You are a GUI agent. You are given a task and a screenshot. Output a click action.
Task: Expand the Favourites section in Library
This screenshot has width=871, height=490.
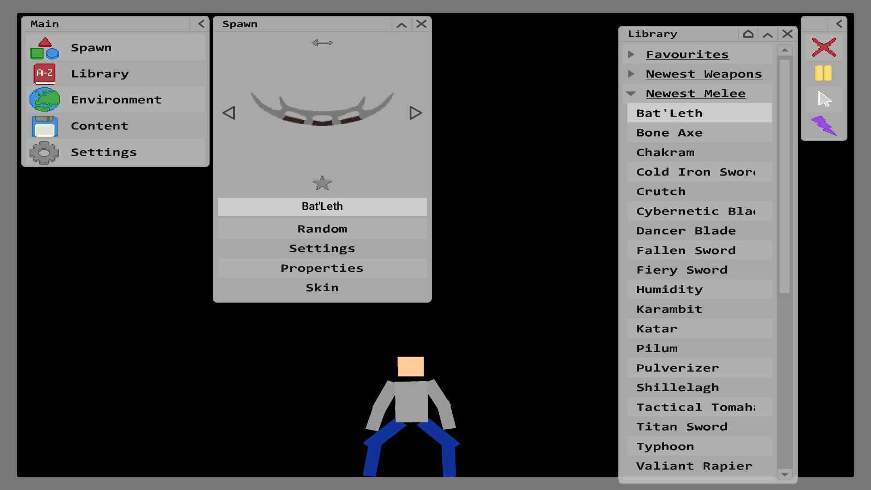click(x=632, y=54)
